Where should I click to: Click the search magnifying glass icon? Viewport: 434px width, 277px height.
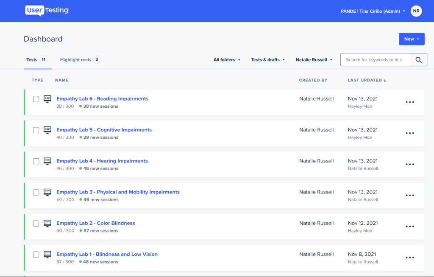tap(418, 59)
